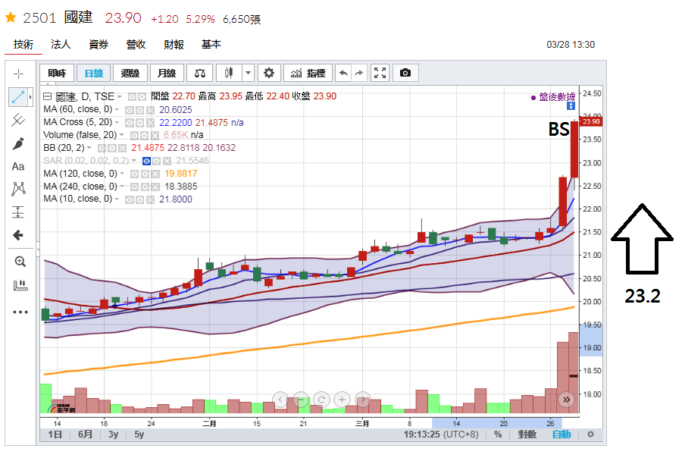Enter fullscreen chart mode
Screen dimensions: 682x455
(x=380, y=73)
